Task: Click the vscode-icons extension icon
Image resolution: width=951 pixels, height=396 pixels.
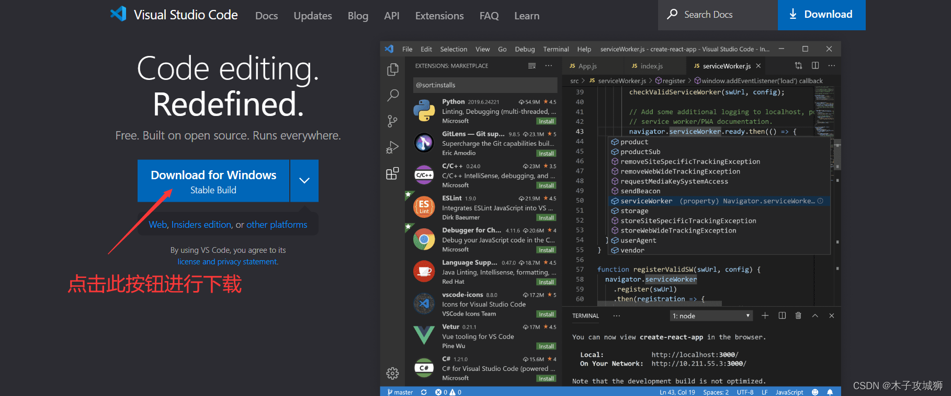Action: click(x=424, y=304)
